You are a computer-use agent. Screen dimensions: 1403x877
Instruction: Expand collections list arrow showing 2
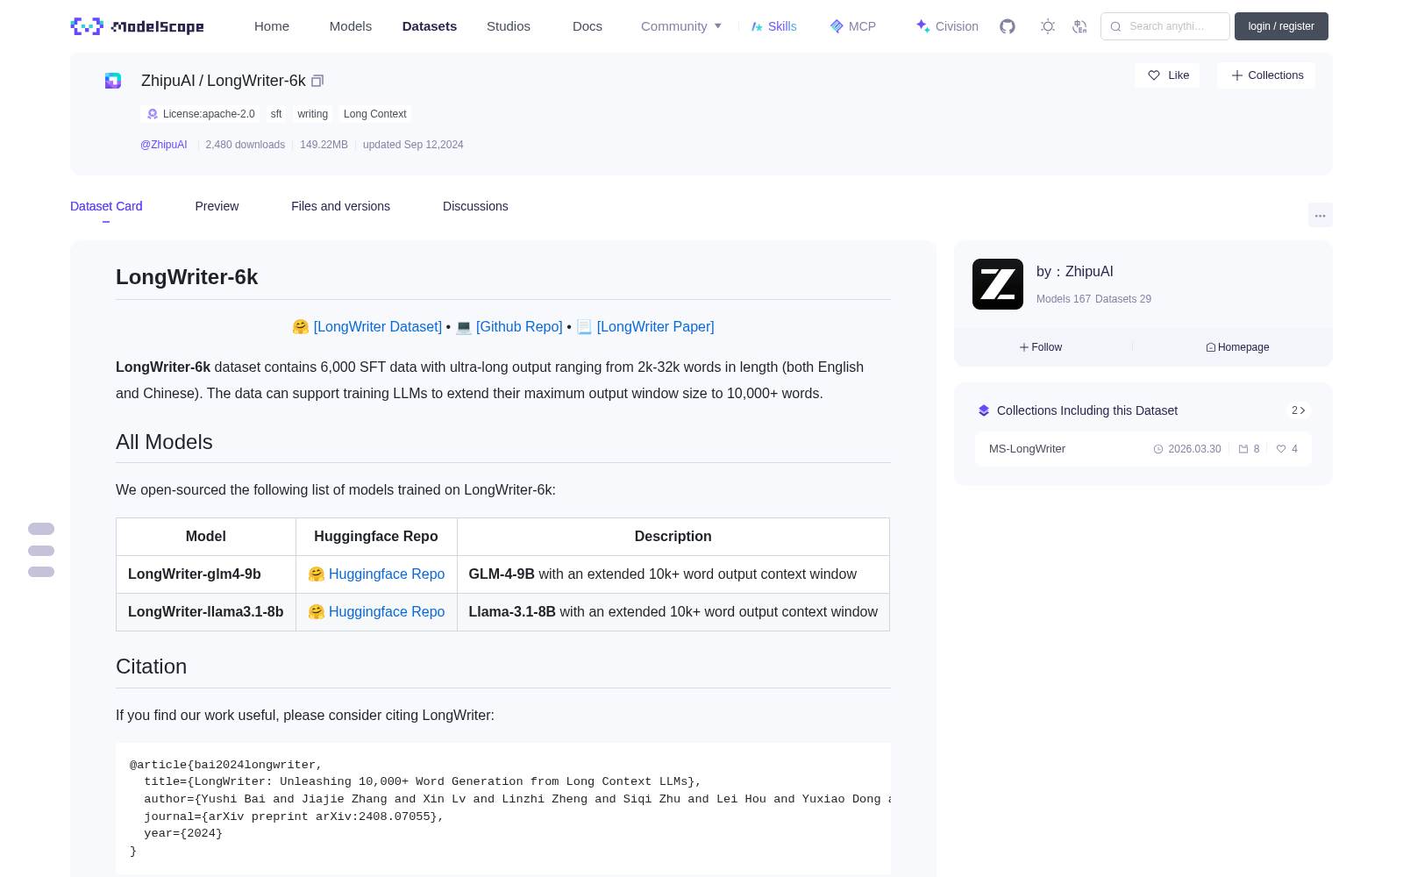click(1299, 410)
